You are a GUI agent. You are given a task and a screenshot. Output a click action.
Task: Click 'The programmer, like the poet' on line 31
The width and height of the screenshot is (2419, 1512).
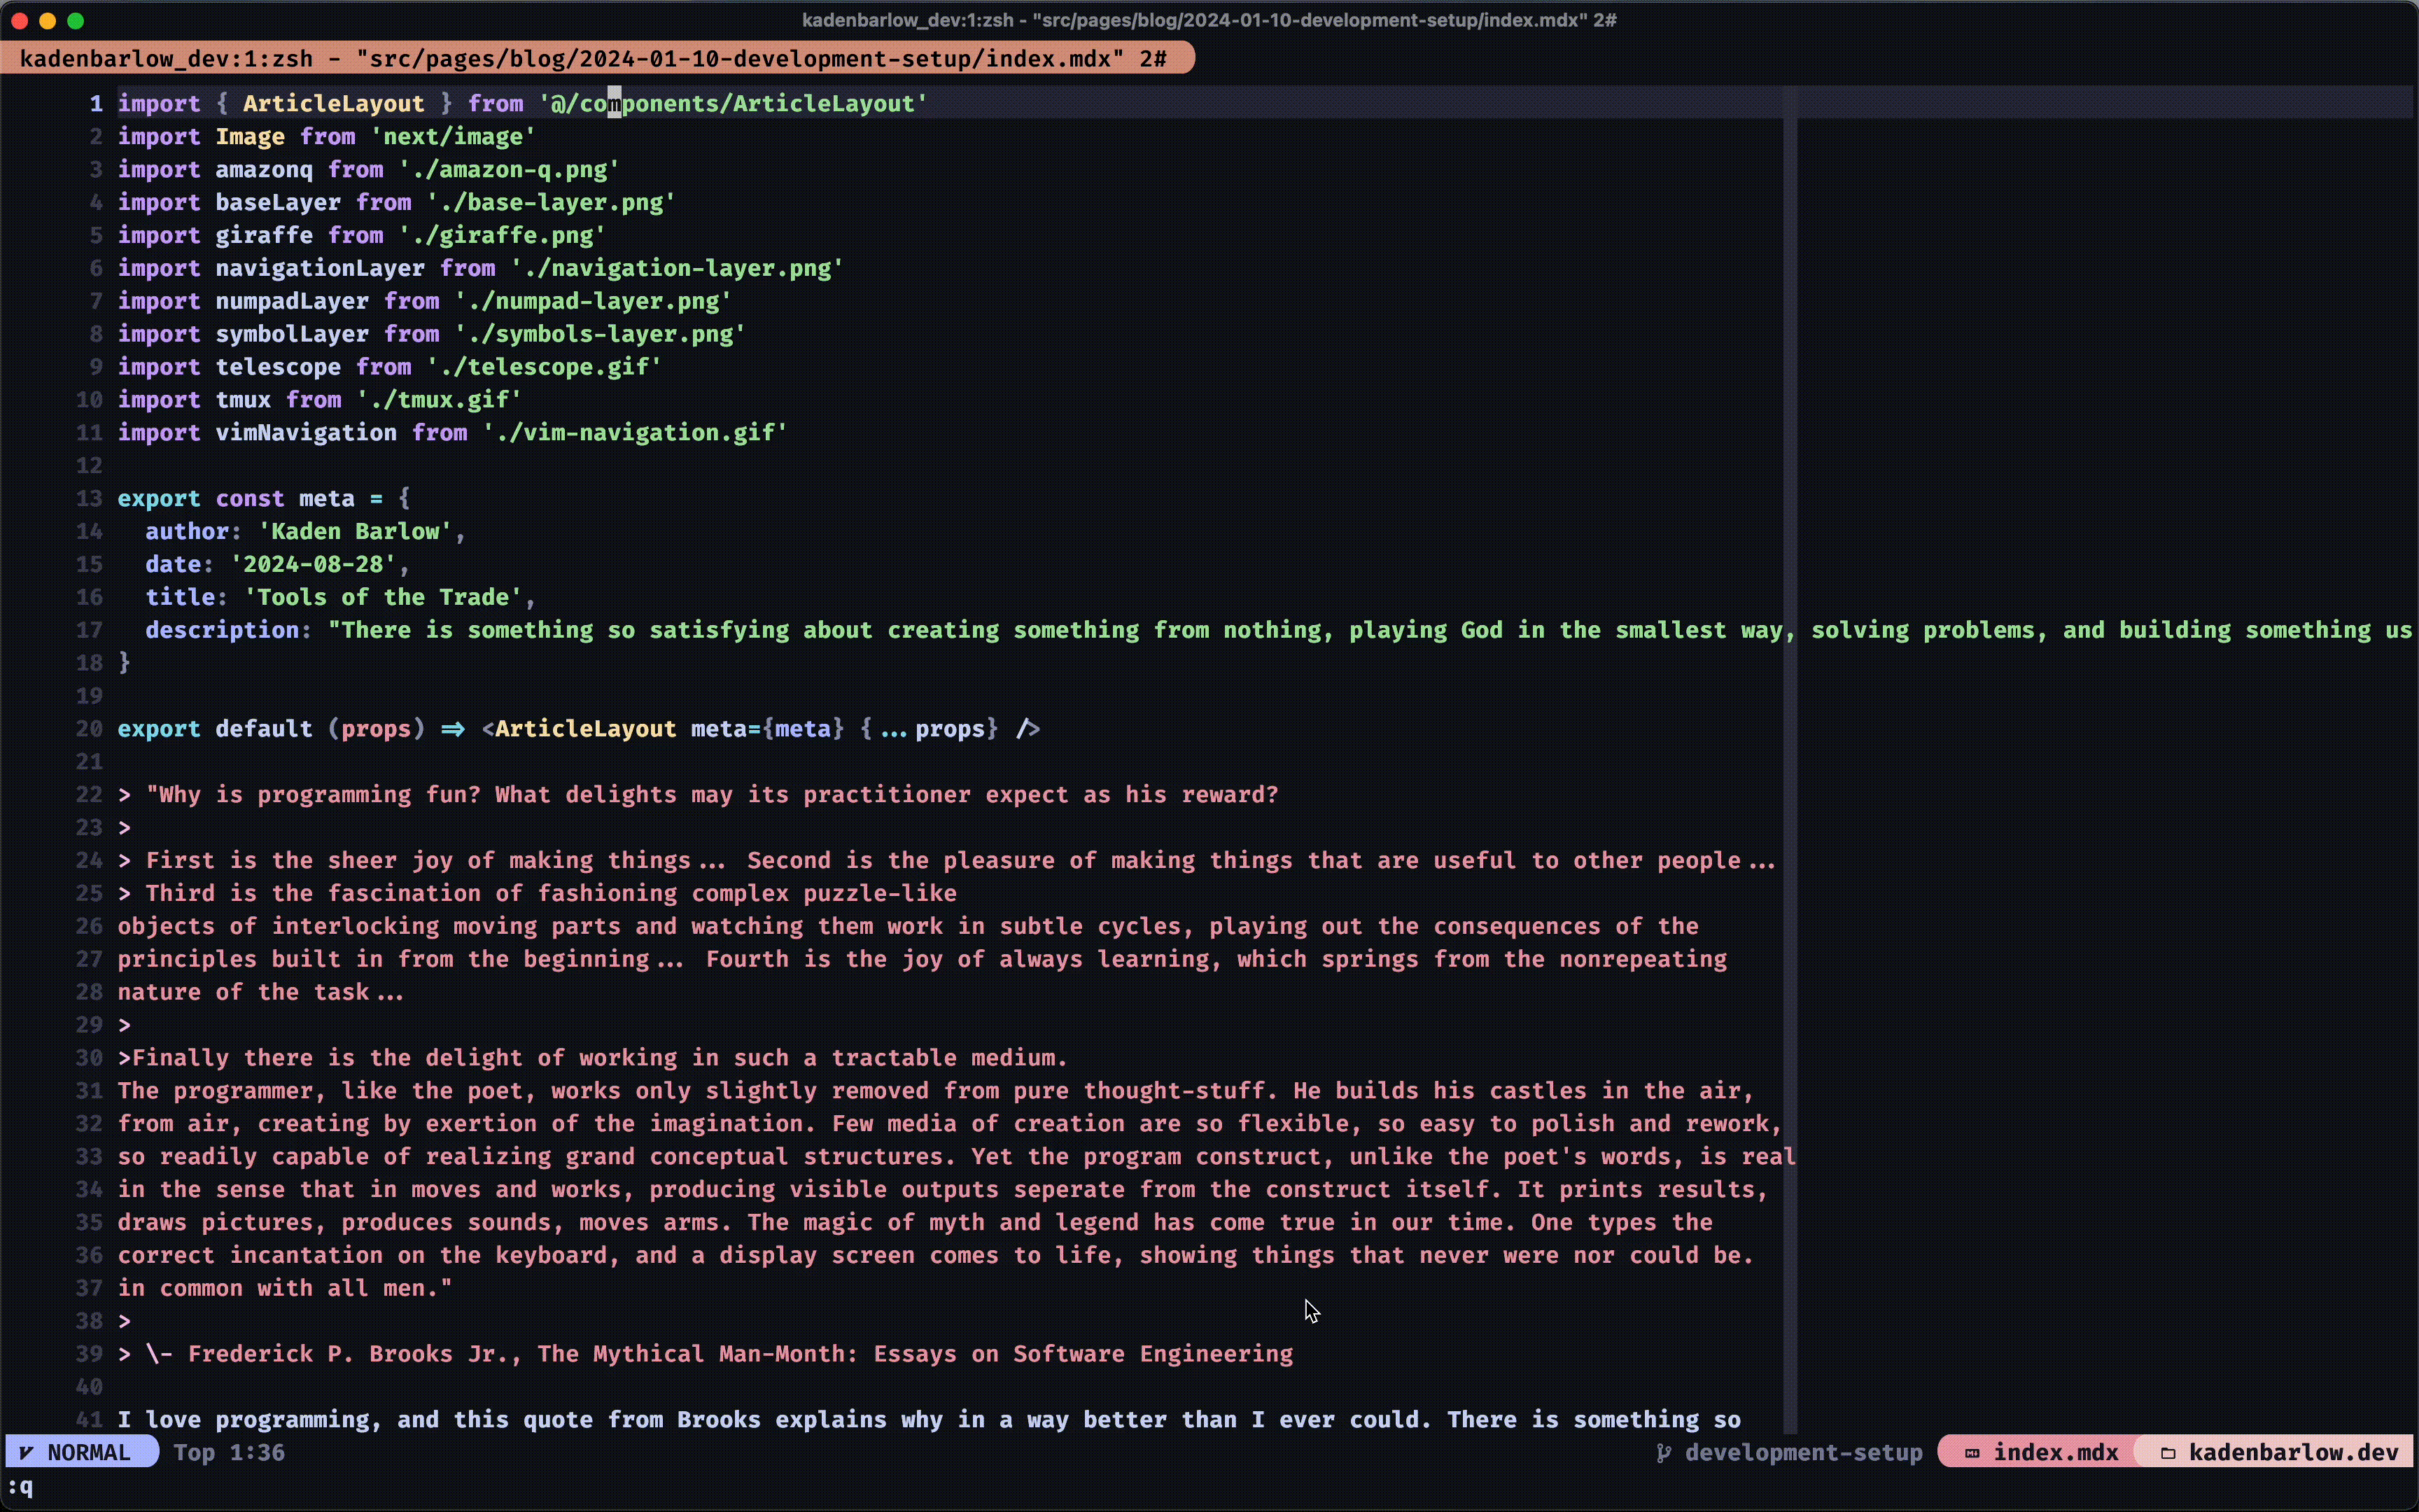click(x=320, y=1091)
